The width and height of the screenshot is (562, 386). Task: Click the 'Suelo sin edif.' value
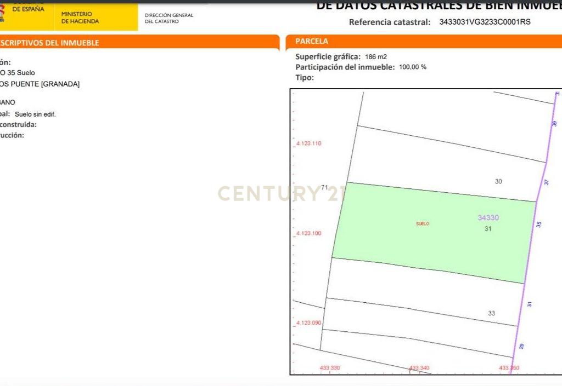tap(35, 114)
